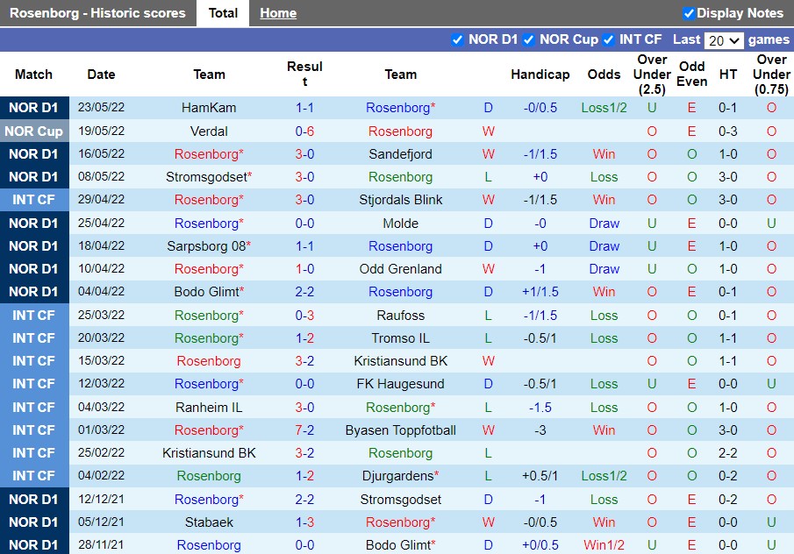Click the Odd Even column header
Image resolution: width=794 pixels, height=554 pixels.
point(691,75)
